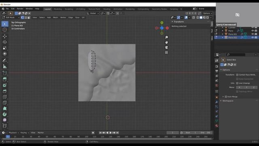Screen dimensions: 259x146
Task: Select the Extrude Region tool
Action: (5, 79)
